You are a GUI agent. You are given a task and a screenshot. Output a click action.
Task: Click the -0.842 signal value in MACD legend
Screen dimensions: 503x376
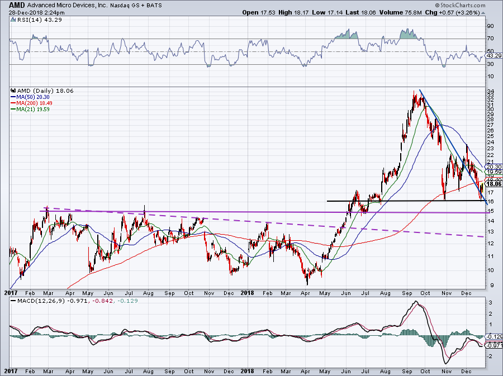pos(102,301)
